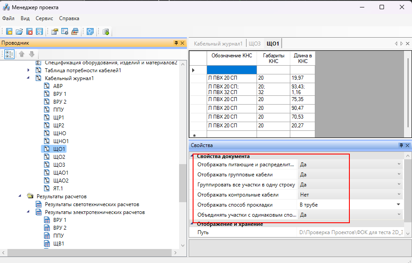The width and height of the screenshot is (412, 263).
Task: Click the New project toolbar icon
Action: [x=9, y=32]
